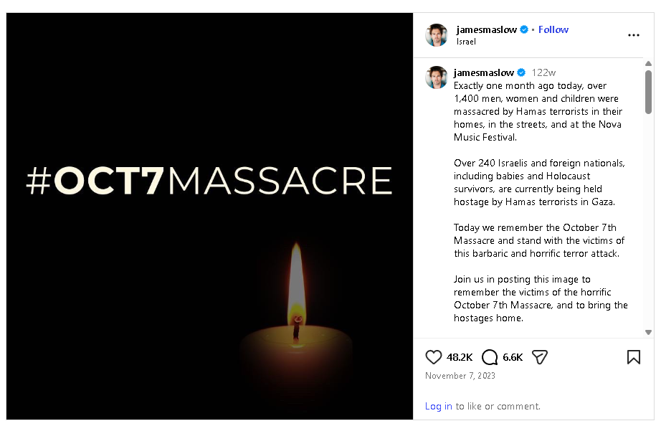
Task: Open jamesmaslow's avatar in the post header
Action: pyautogui.click(x=437, y=35)
